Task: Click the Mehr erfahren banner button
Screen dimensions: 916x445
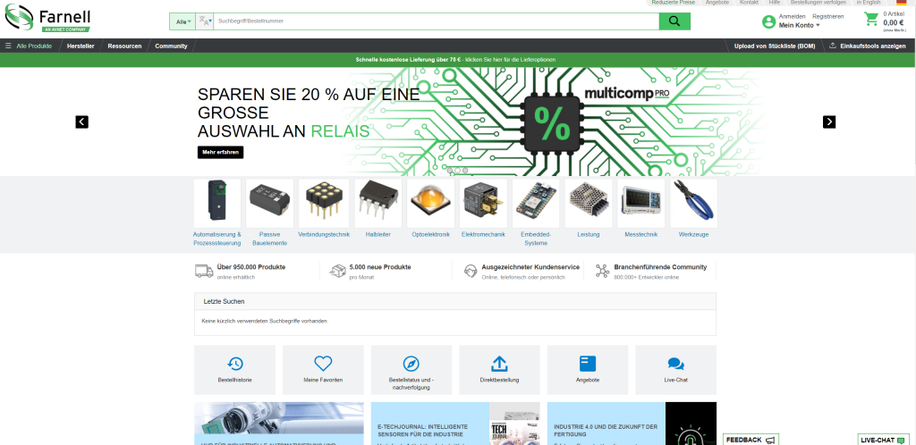Action: coord(220,152)
